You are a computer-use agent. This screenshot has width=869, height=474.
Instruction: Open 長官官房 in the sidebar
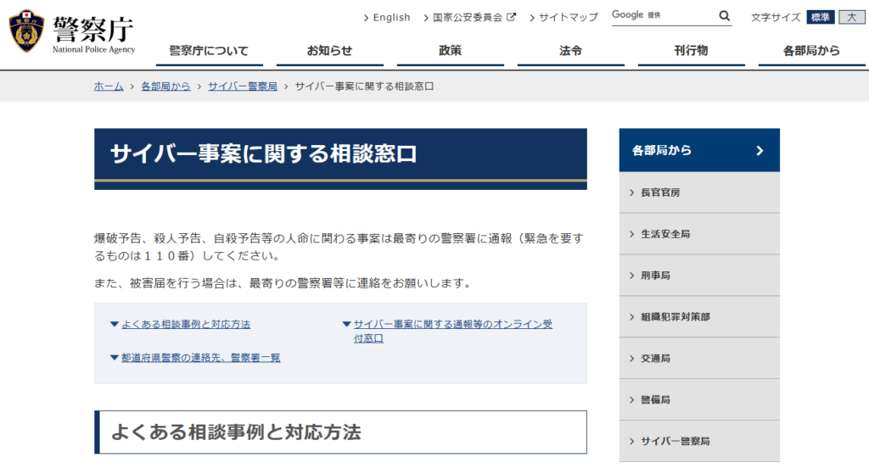pyautogui.click(x=660, y=192)
